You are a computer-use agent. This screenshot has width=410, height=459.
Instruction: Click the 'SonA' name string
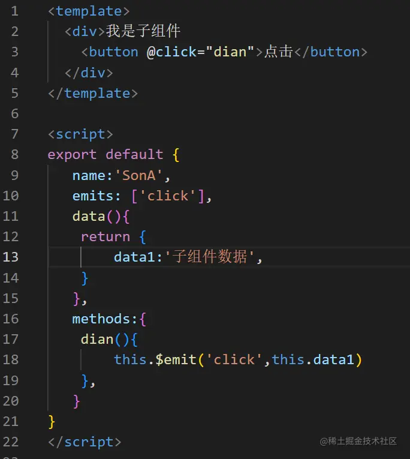(x=138, y=175)
